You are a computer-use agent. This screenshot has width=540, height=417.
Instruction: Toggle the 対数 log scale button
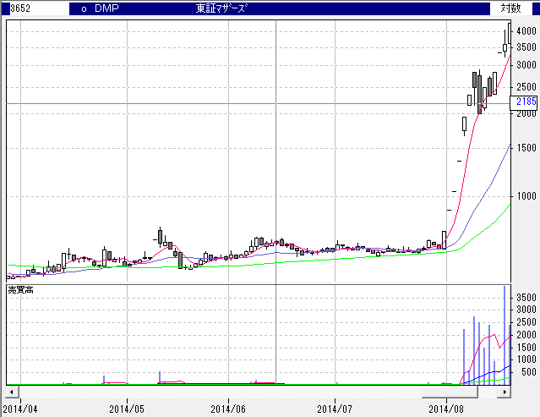510,8
